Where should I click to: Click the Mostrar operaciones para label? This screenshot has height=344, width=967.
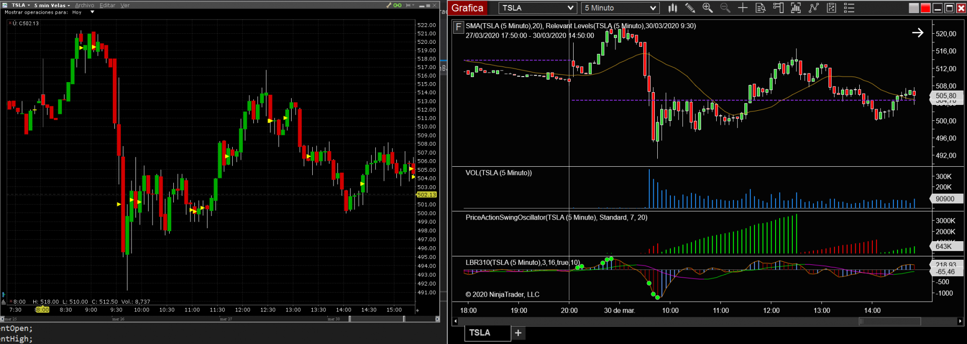pyautogui.click(x=36, y=12)
